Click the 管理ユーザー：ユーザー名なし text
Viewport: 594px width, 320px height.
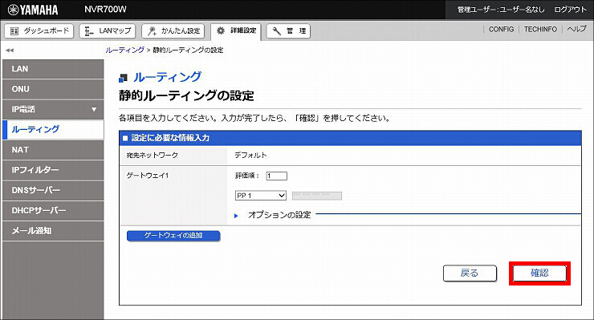click(x=501, y=10)
